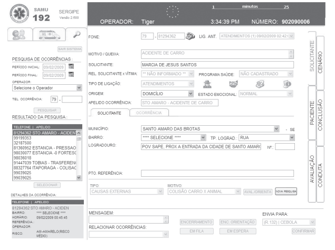Open the Município dropdown list
335x250 pixels.
coord(276,128)
